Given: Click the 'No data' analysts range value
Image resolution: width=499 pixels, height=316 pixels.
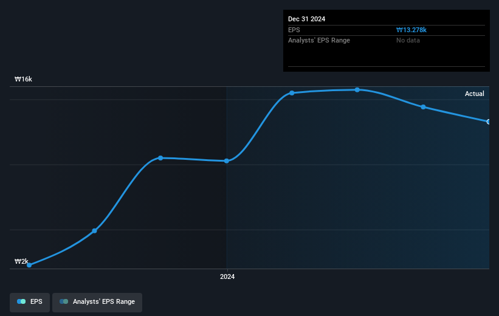Looking at the screenshot, I should [x=408, y=41].
